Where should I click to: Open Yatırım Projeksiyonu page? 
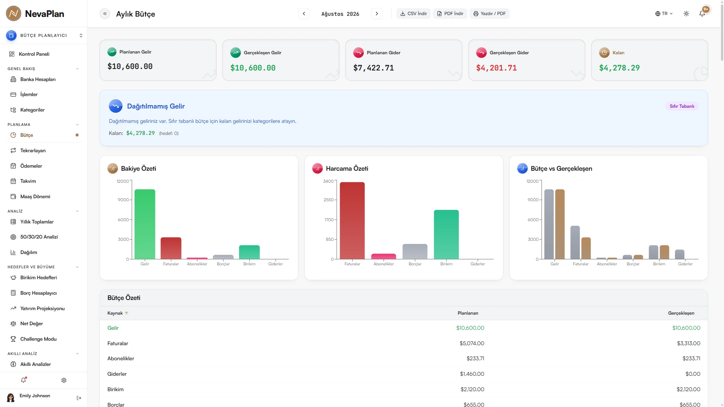coord(44,308)
